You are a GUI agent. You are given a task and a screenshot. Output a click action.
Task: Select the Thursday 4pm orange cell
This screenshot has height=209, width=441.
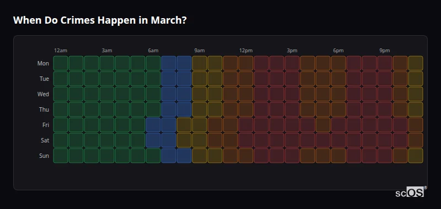[308, 109]
